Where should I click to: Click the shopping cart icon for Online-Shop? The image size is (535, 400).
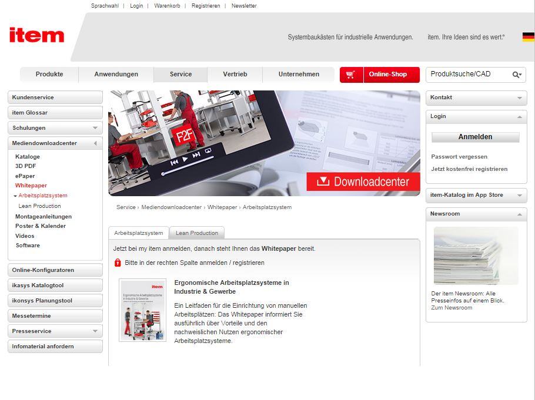point(351,75)
